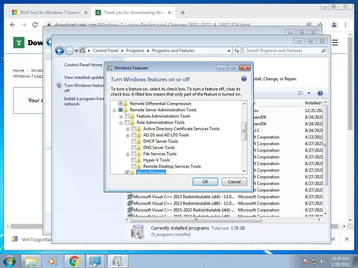Collapse Remote Server Administration Tools node
This screenshot has width=358, height=268.
[114, 110]
